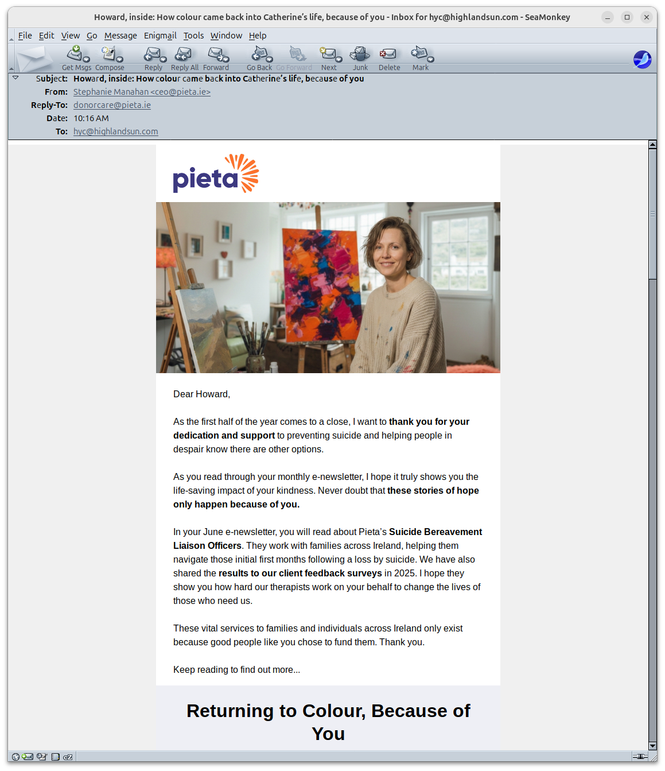Open the Message menu
The width and height of the screenshot is (665, 771).
120,36
